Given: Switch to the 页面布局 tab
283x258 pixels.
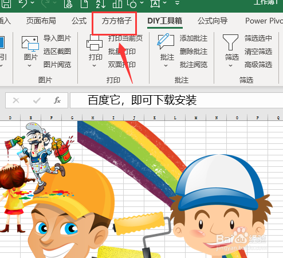Looking at the screenshot, I should click(x=41, y=21).
